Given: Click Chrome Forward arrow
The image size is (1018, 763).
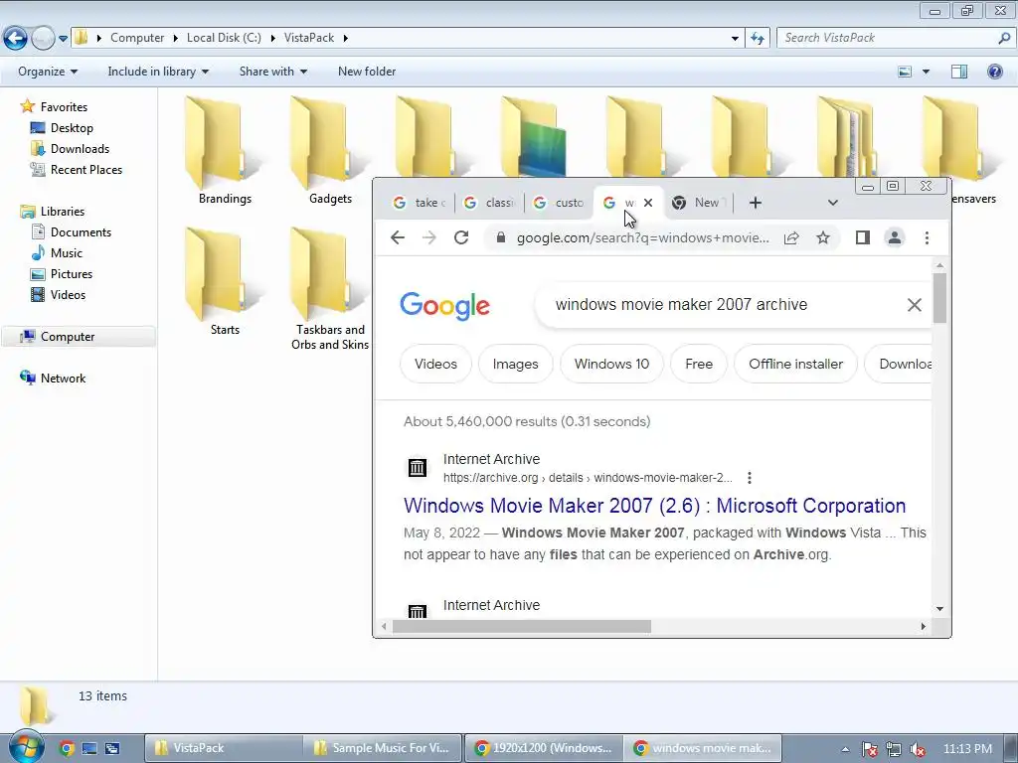Looking at the screenshot, I should click(429, 238).
